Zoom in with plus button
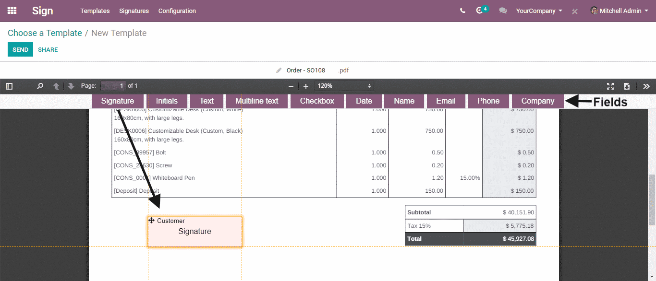Viewport: 656px width, 281px height. tap(306, 86)
